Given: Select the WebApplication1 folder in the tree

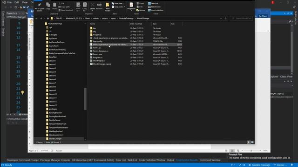Looking at the screenshot, I should (55, 131).
